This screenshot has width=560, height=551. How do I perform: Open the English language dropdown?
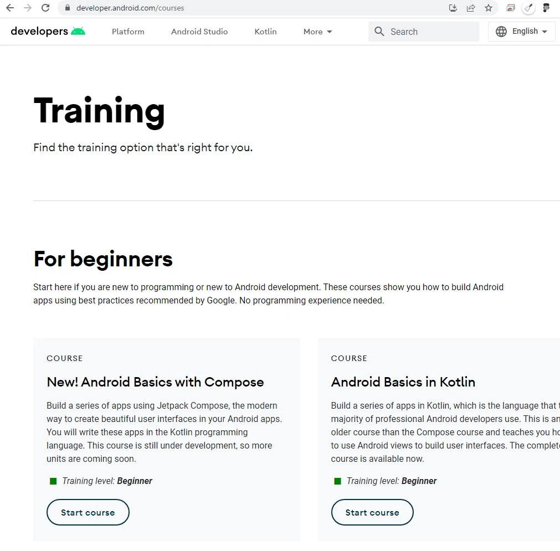tap(521, 32)
